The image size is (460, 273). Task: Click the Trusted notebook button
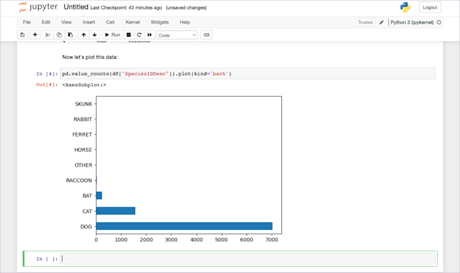365,22
